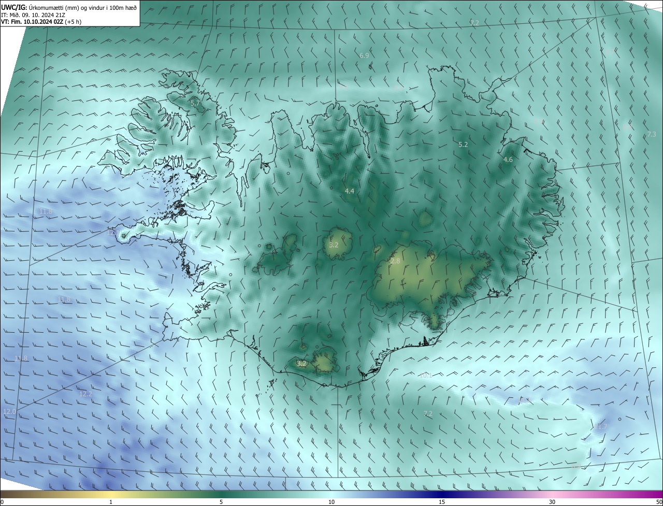This screenshot has height=506, width=663.
Task: Click the 50 tick label on the colorbar
Action: click(x=659, y=502)
